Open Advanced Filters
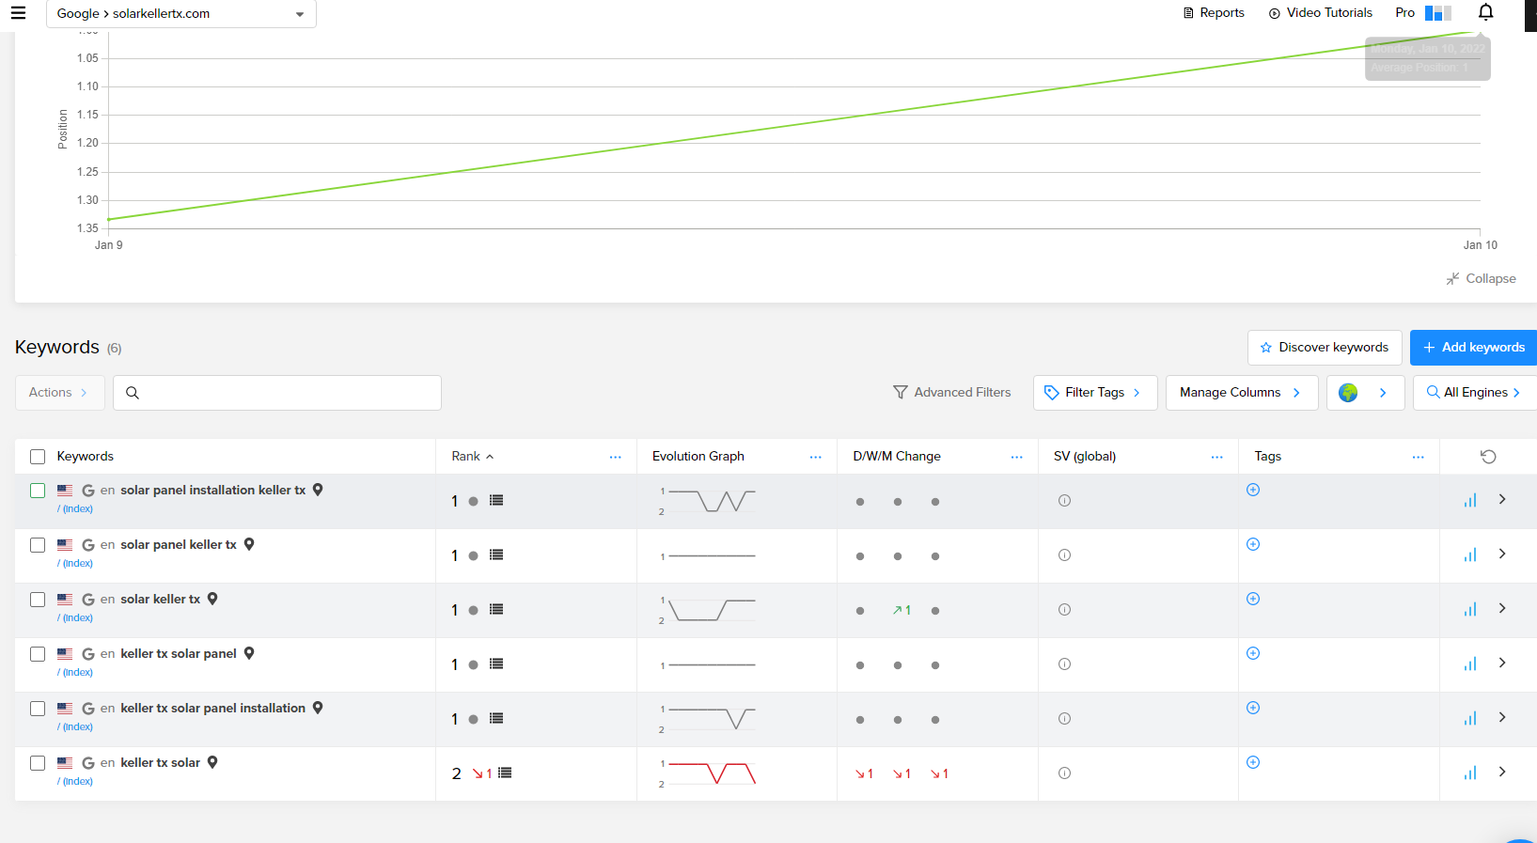This screenshot has height=843, width=1537. tap(951, 393)
